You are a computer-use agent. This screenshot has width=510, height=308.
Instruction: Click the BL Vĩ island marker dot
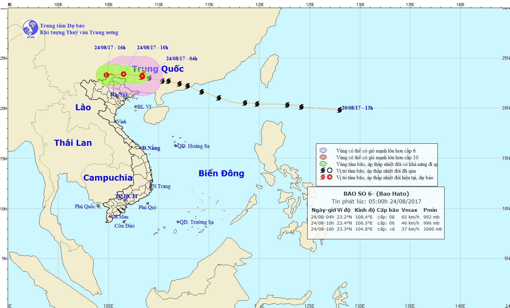(136, 107)
